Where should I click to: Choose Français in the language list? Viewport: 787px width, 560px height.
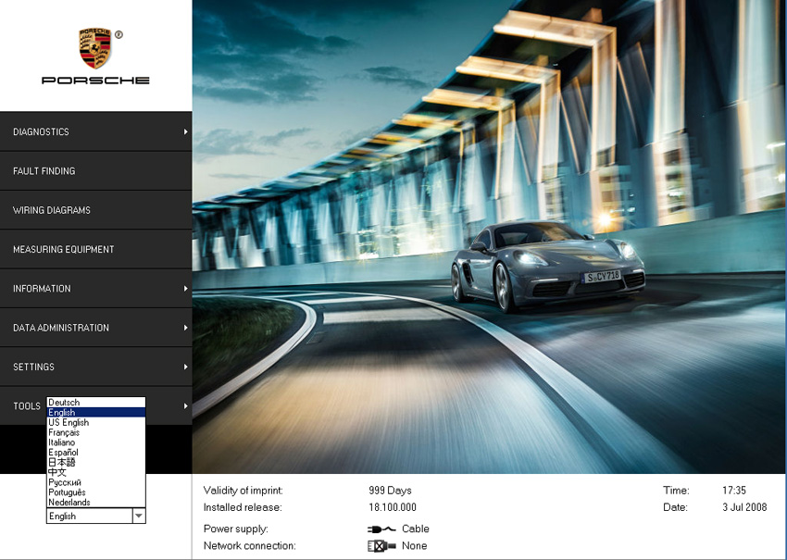pos(96,432)
